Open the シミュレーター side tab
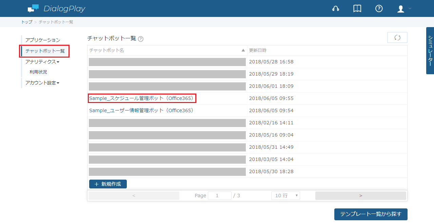This screenshot has height=224, width=434. [x=430, y=50]
